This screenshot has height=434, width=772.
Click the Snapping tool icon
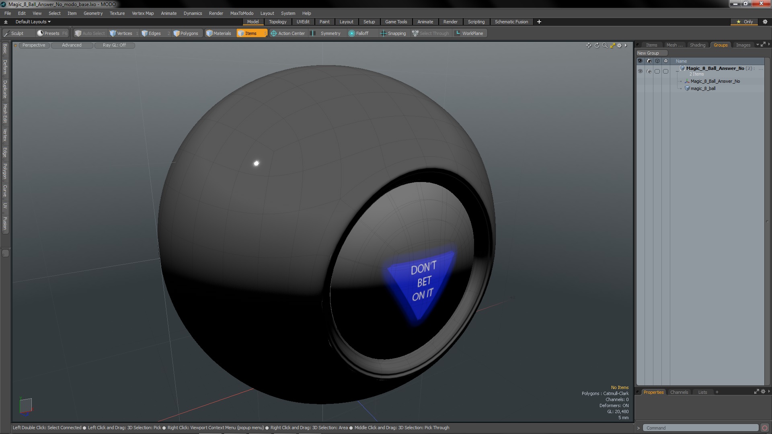click(383, 33)
